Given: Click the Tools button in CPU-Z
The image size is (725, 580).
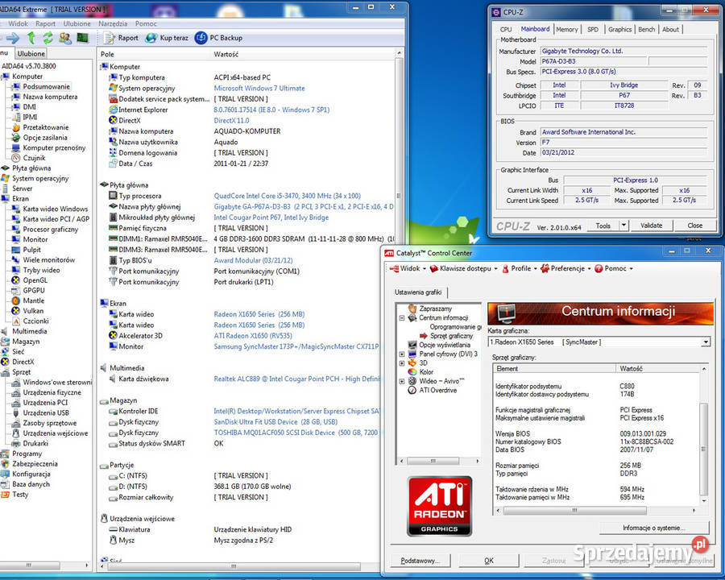Looking at the screenshot, I should [x=603, y=226].
